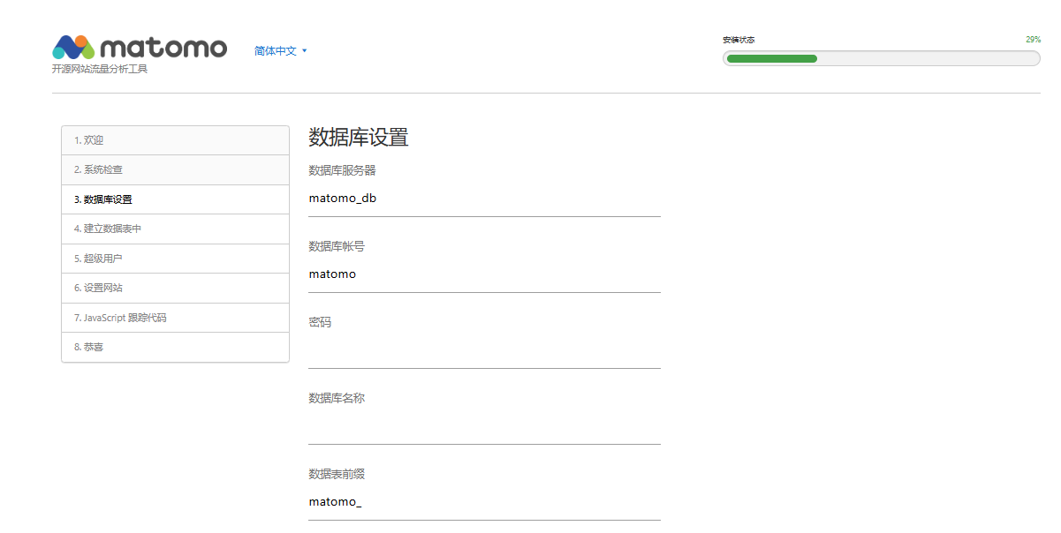This screenshot has width=1061, height=533.
Task: Select the final 8. 恭喜 step
Action: (x=175, y=346)
